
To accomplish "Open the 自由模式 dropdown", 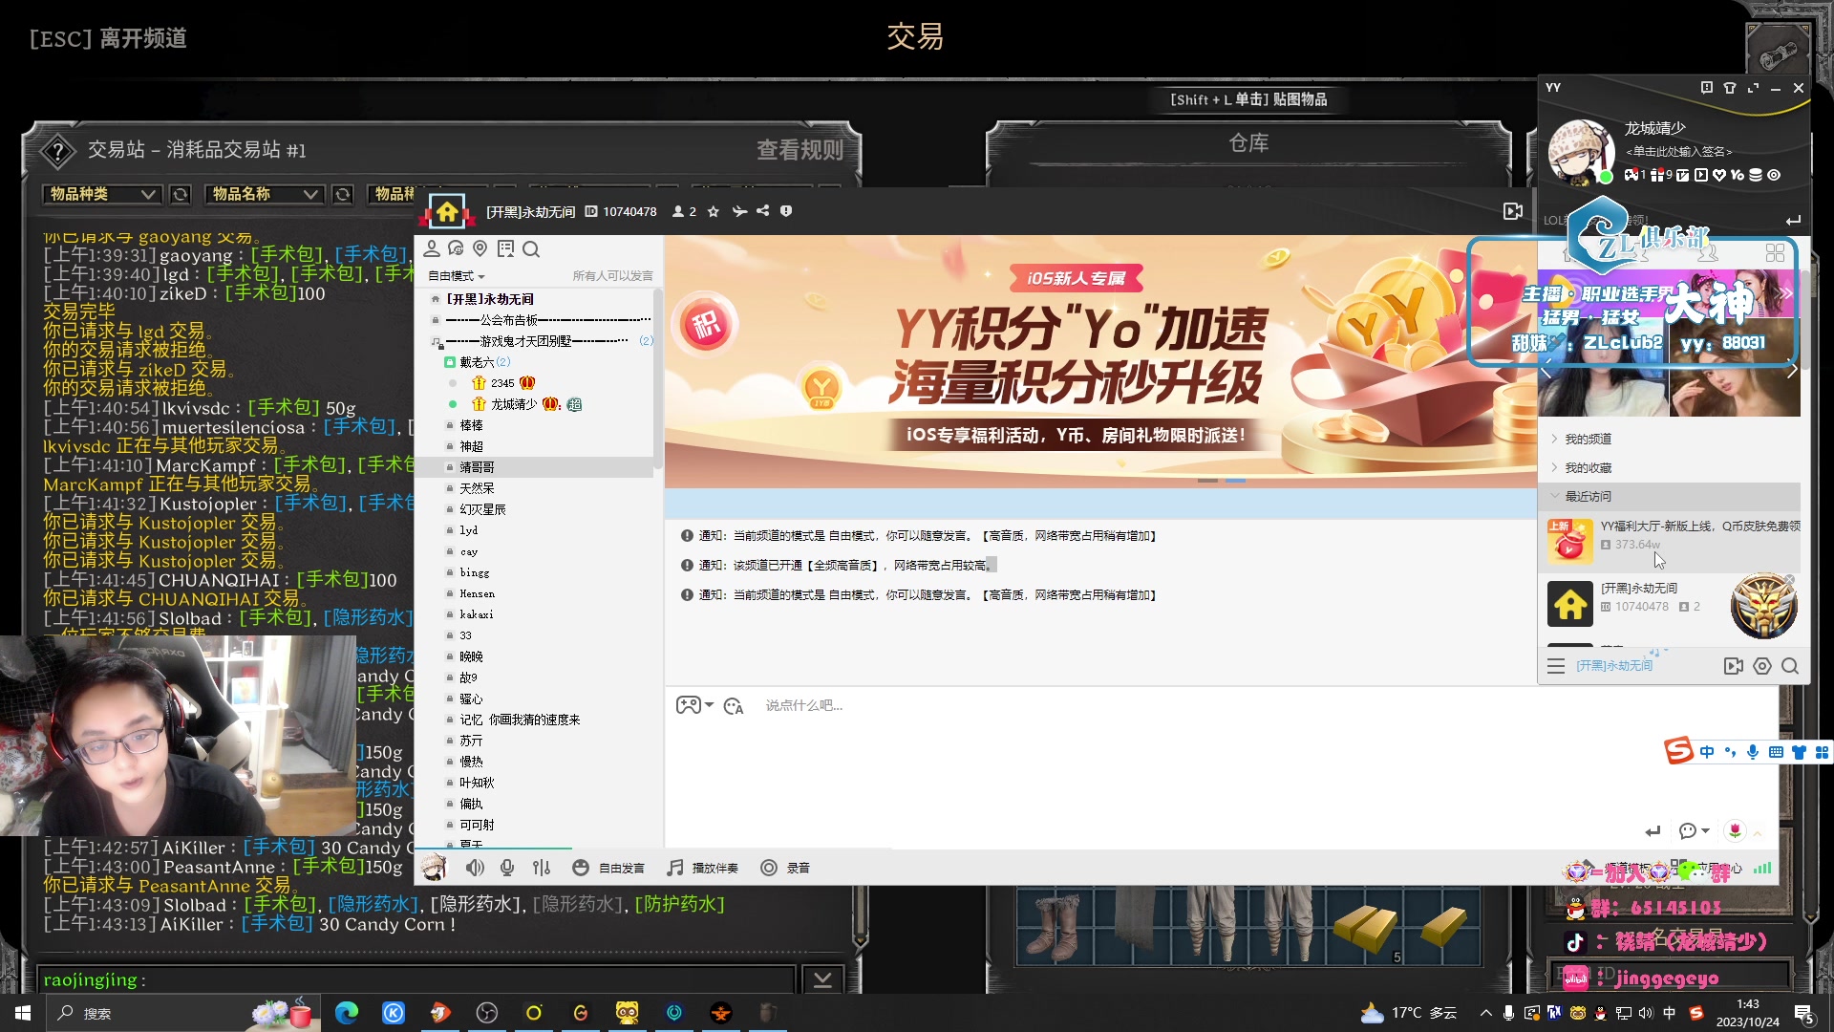I will point(457,276).
